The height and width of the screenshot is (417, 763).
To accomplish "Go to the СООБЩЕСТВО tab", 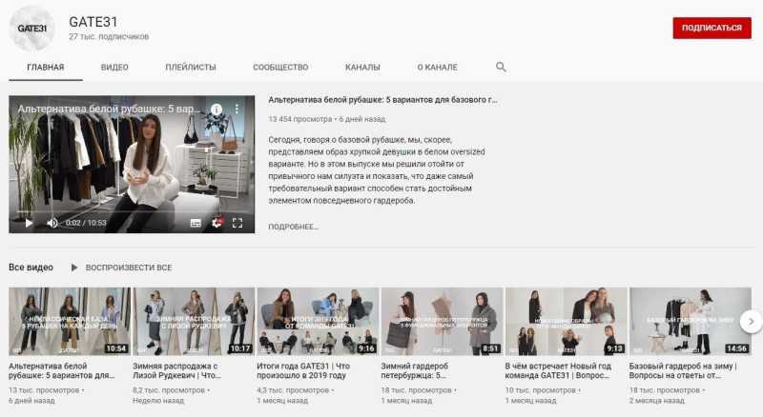I will [280, 67].
